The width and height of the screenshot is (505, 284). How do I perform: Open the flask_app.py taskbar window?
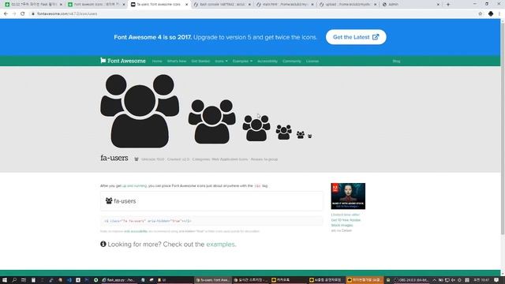(118, 280)
